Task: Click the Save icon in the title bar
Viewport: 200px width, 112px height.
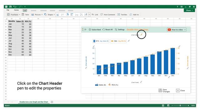Action: click(x=10, y=7)
